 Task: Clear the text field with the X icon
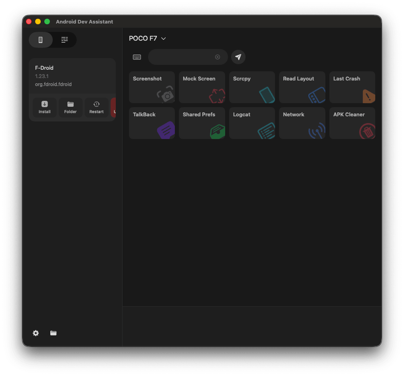pos(218,57)
